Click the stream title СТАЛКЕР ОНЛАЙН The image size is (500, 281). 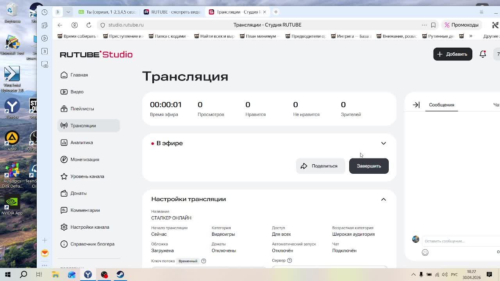(x=171, y=218)
